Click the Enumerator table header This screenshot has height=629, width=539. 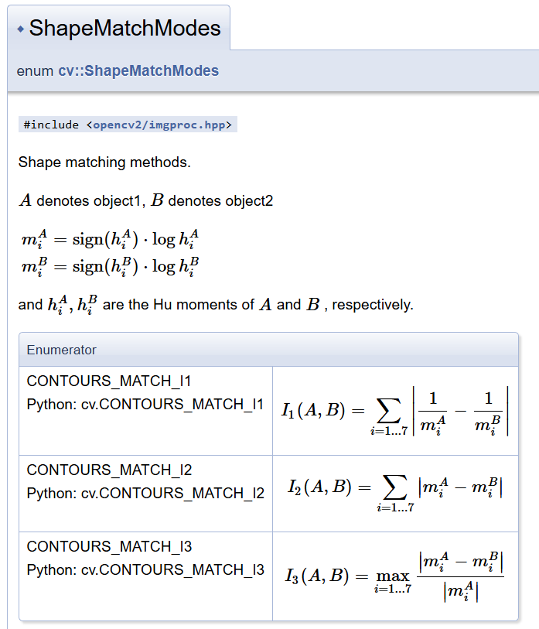(62, 350)
